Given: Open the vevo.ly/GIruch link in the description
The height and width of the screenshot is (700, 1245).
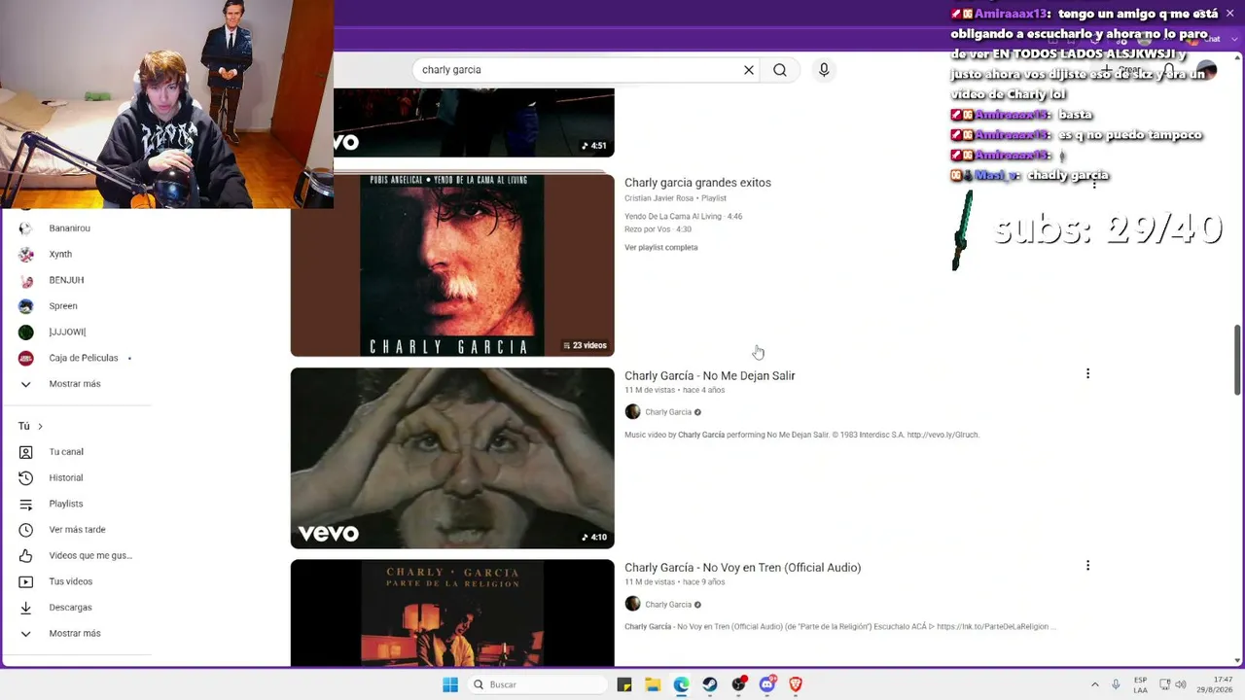Looking at the screenshot, I should (943, 436).
